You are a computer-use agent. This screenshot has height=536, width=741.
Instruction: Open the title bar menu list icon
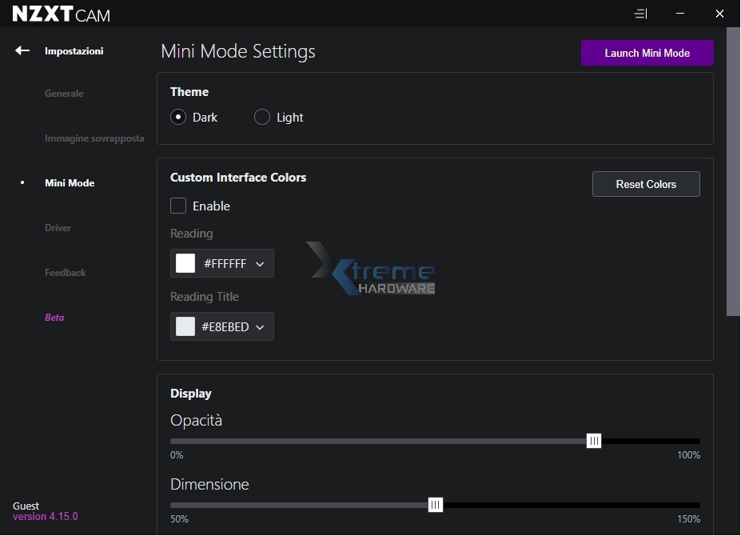pos(640,14)
